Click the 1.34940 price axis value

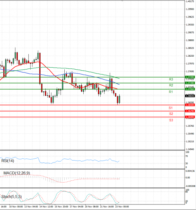tap(190, 149)
